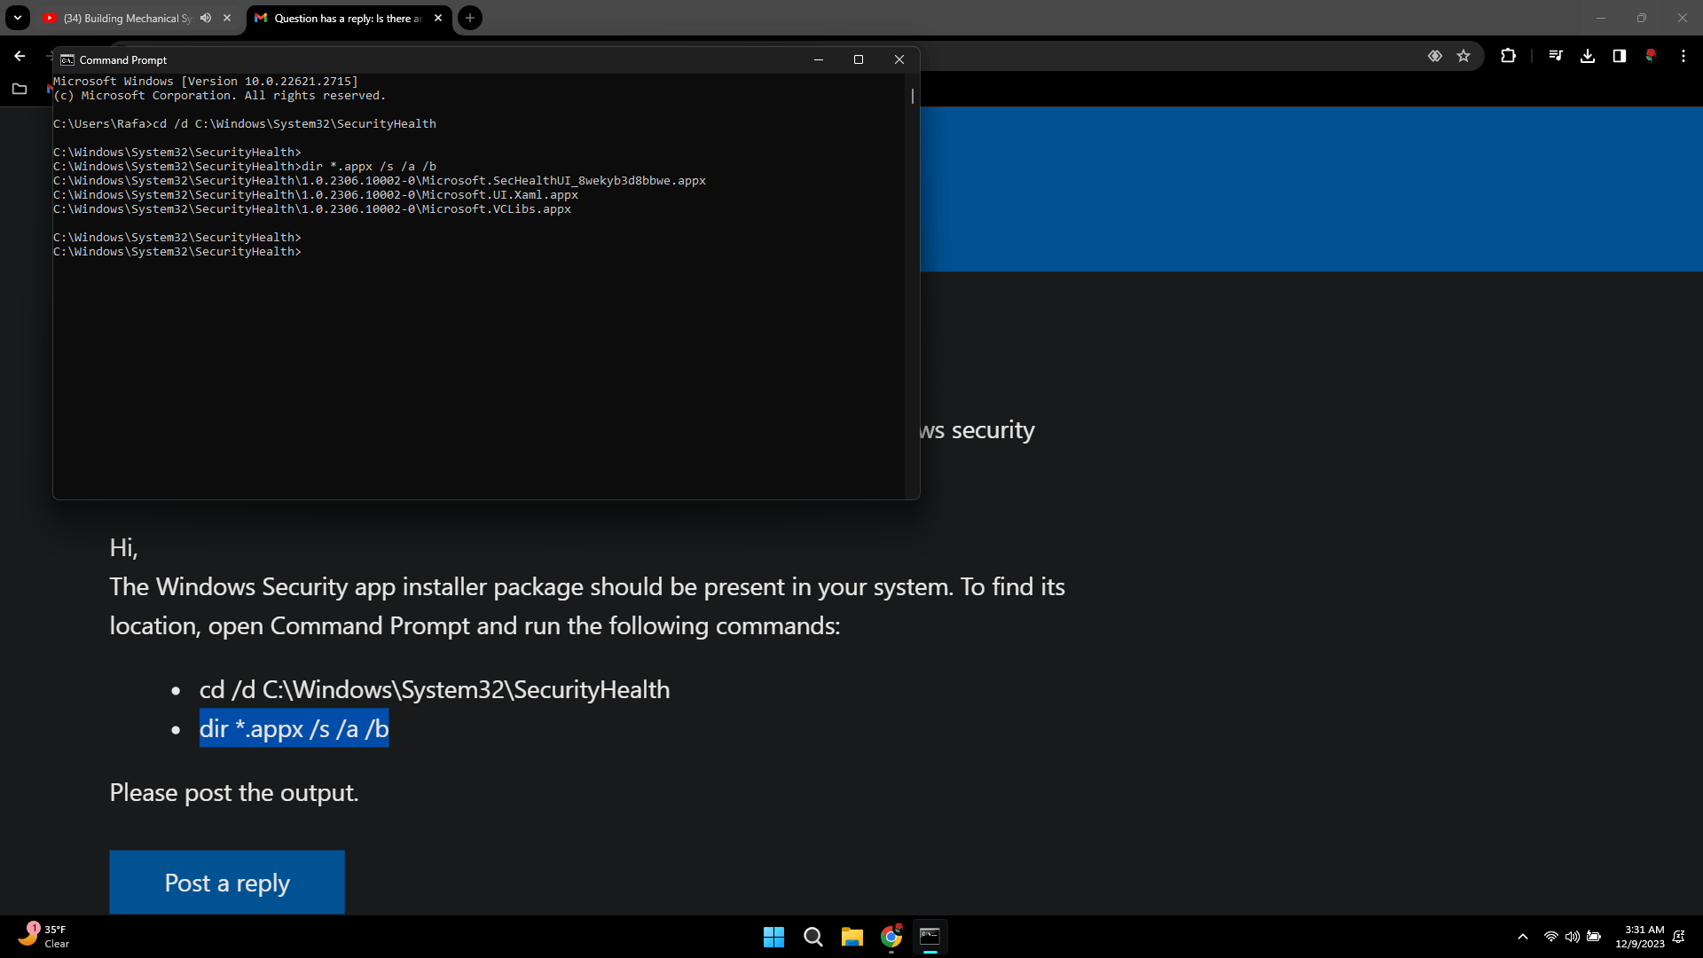
Task: Click the eye tracking protection icon in address bar
Action: [x=1434, y=56]
